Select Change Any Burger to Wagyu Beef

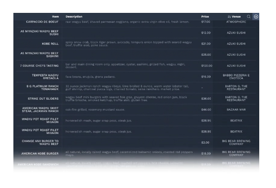point(40,142)
